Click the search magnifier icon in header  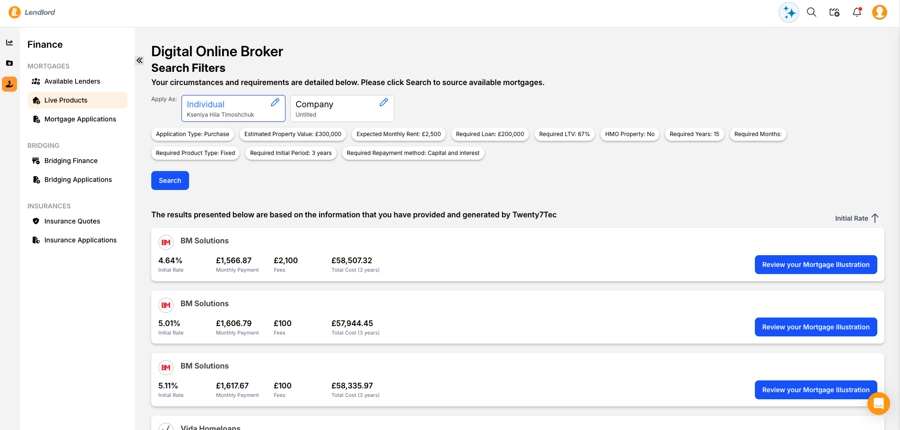pyautogui.click(x=811, y=13)
